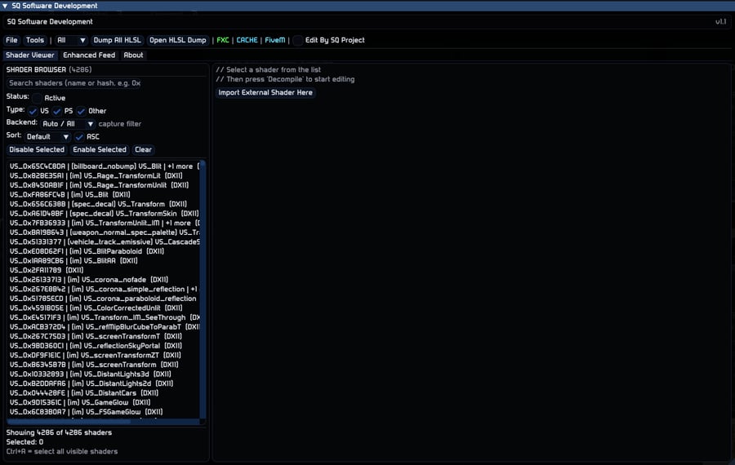Select shader VS_0xBA19B643 weapon_normal_spec_palette
The image size is (735, 465).
pos(104,232)
